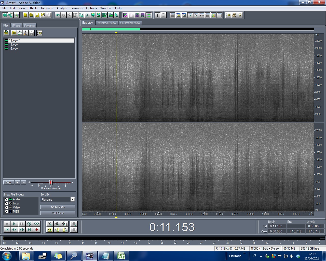326x261 pixels.
Task: Select 15.wav in the file list
Action: pos(39,49)
